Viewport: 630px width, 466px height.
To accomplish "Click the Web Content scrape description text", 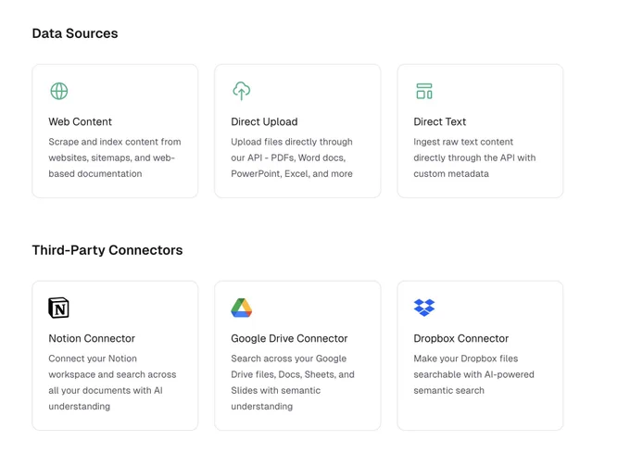I will [115, 157].
